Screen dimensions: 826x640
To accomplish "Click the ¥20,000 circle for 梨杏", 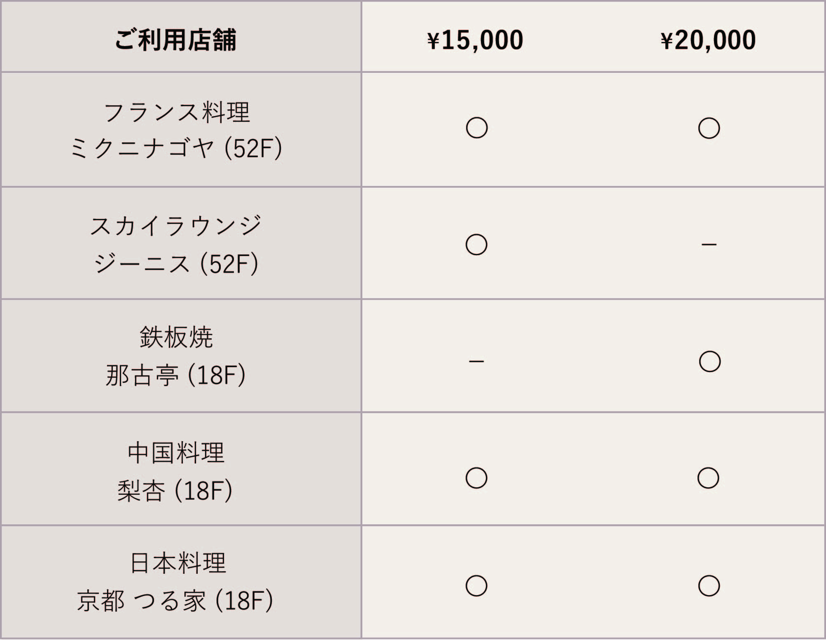I will (x=708, y=478).
